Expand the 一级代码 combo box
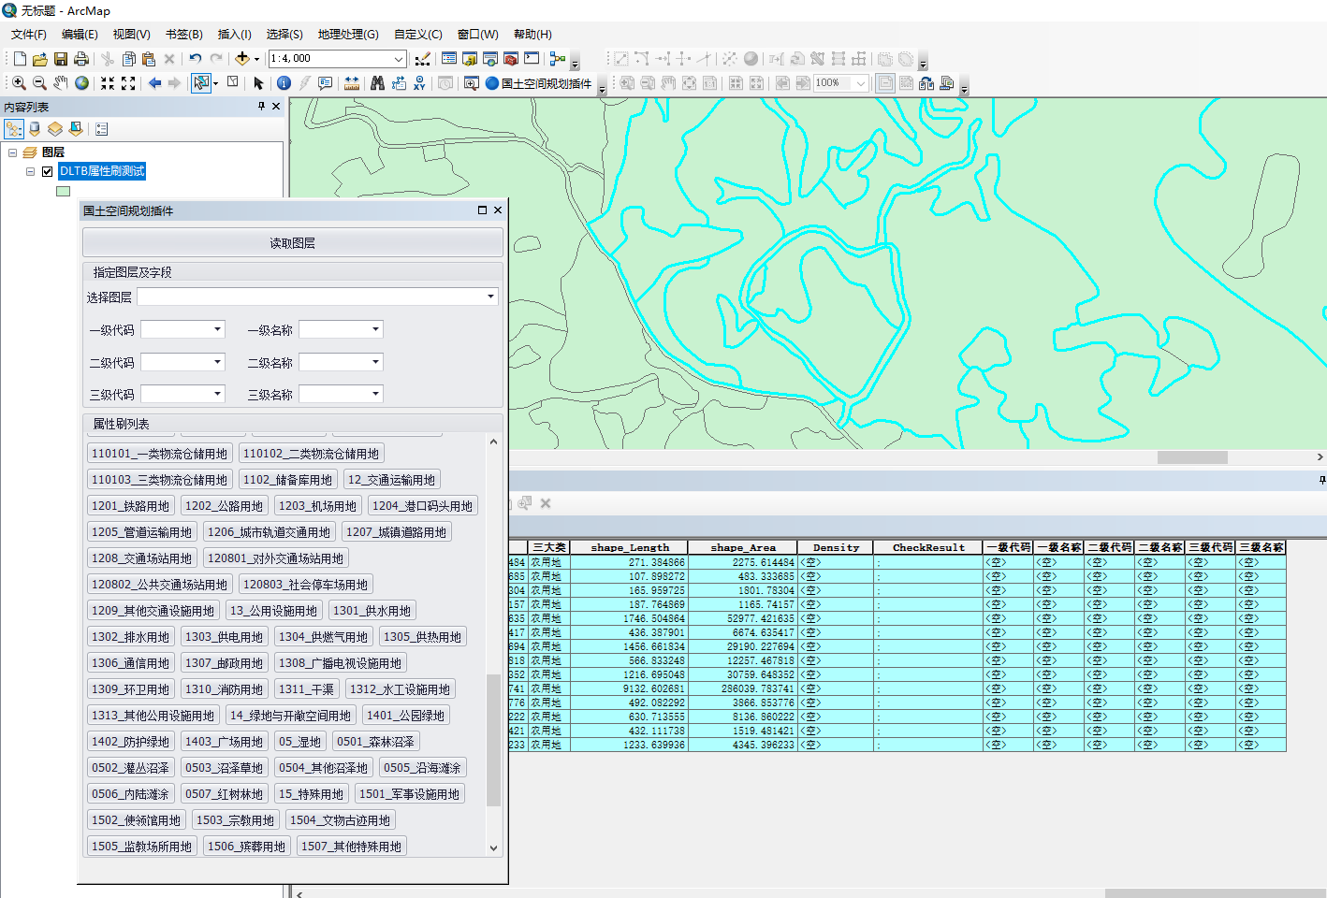This screenshot has height=898, width=1327. [x=217, y=329]
